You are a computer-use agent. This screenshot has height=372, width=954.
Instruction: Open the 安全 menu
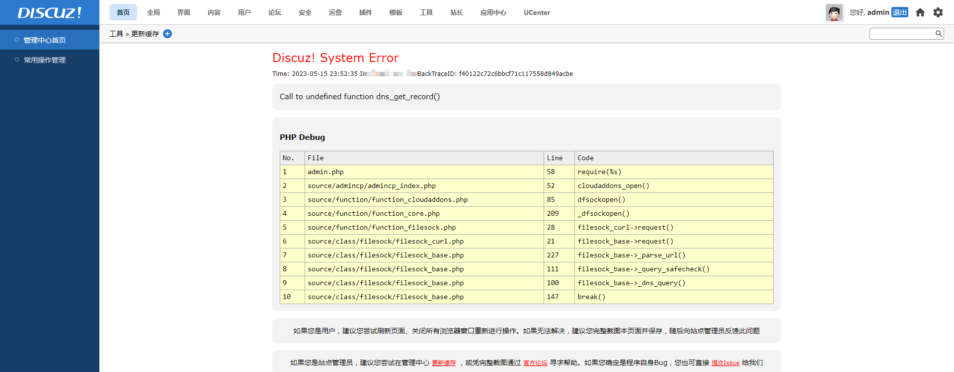[305, 12]
